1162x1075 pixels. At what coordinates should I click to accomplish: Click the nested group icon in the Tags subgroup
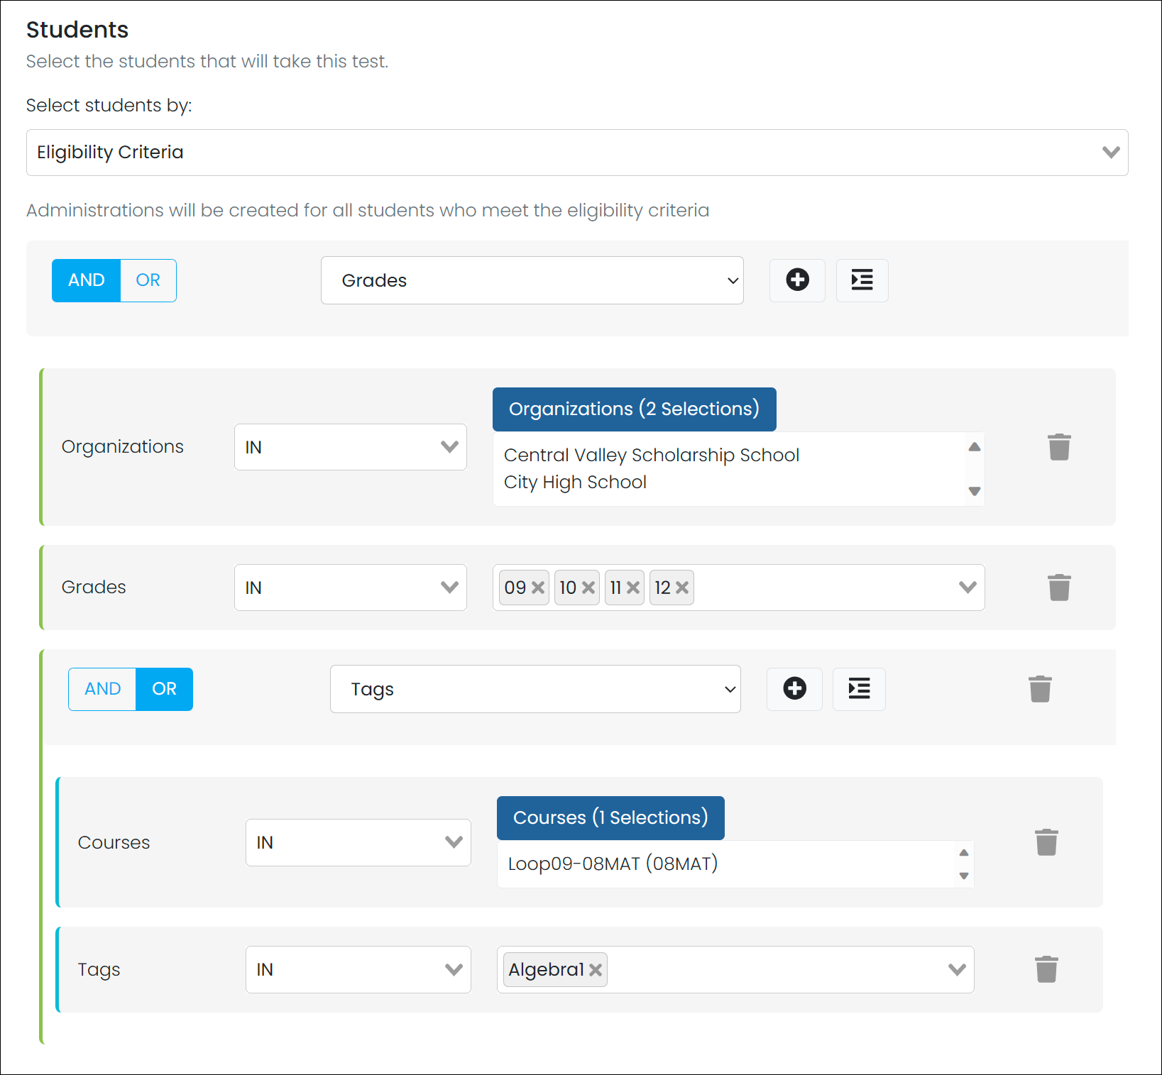859,689
